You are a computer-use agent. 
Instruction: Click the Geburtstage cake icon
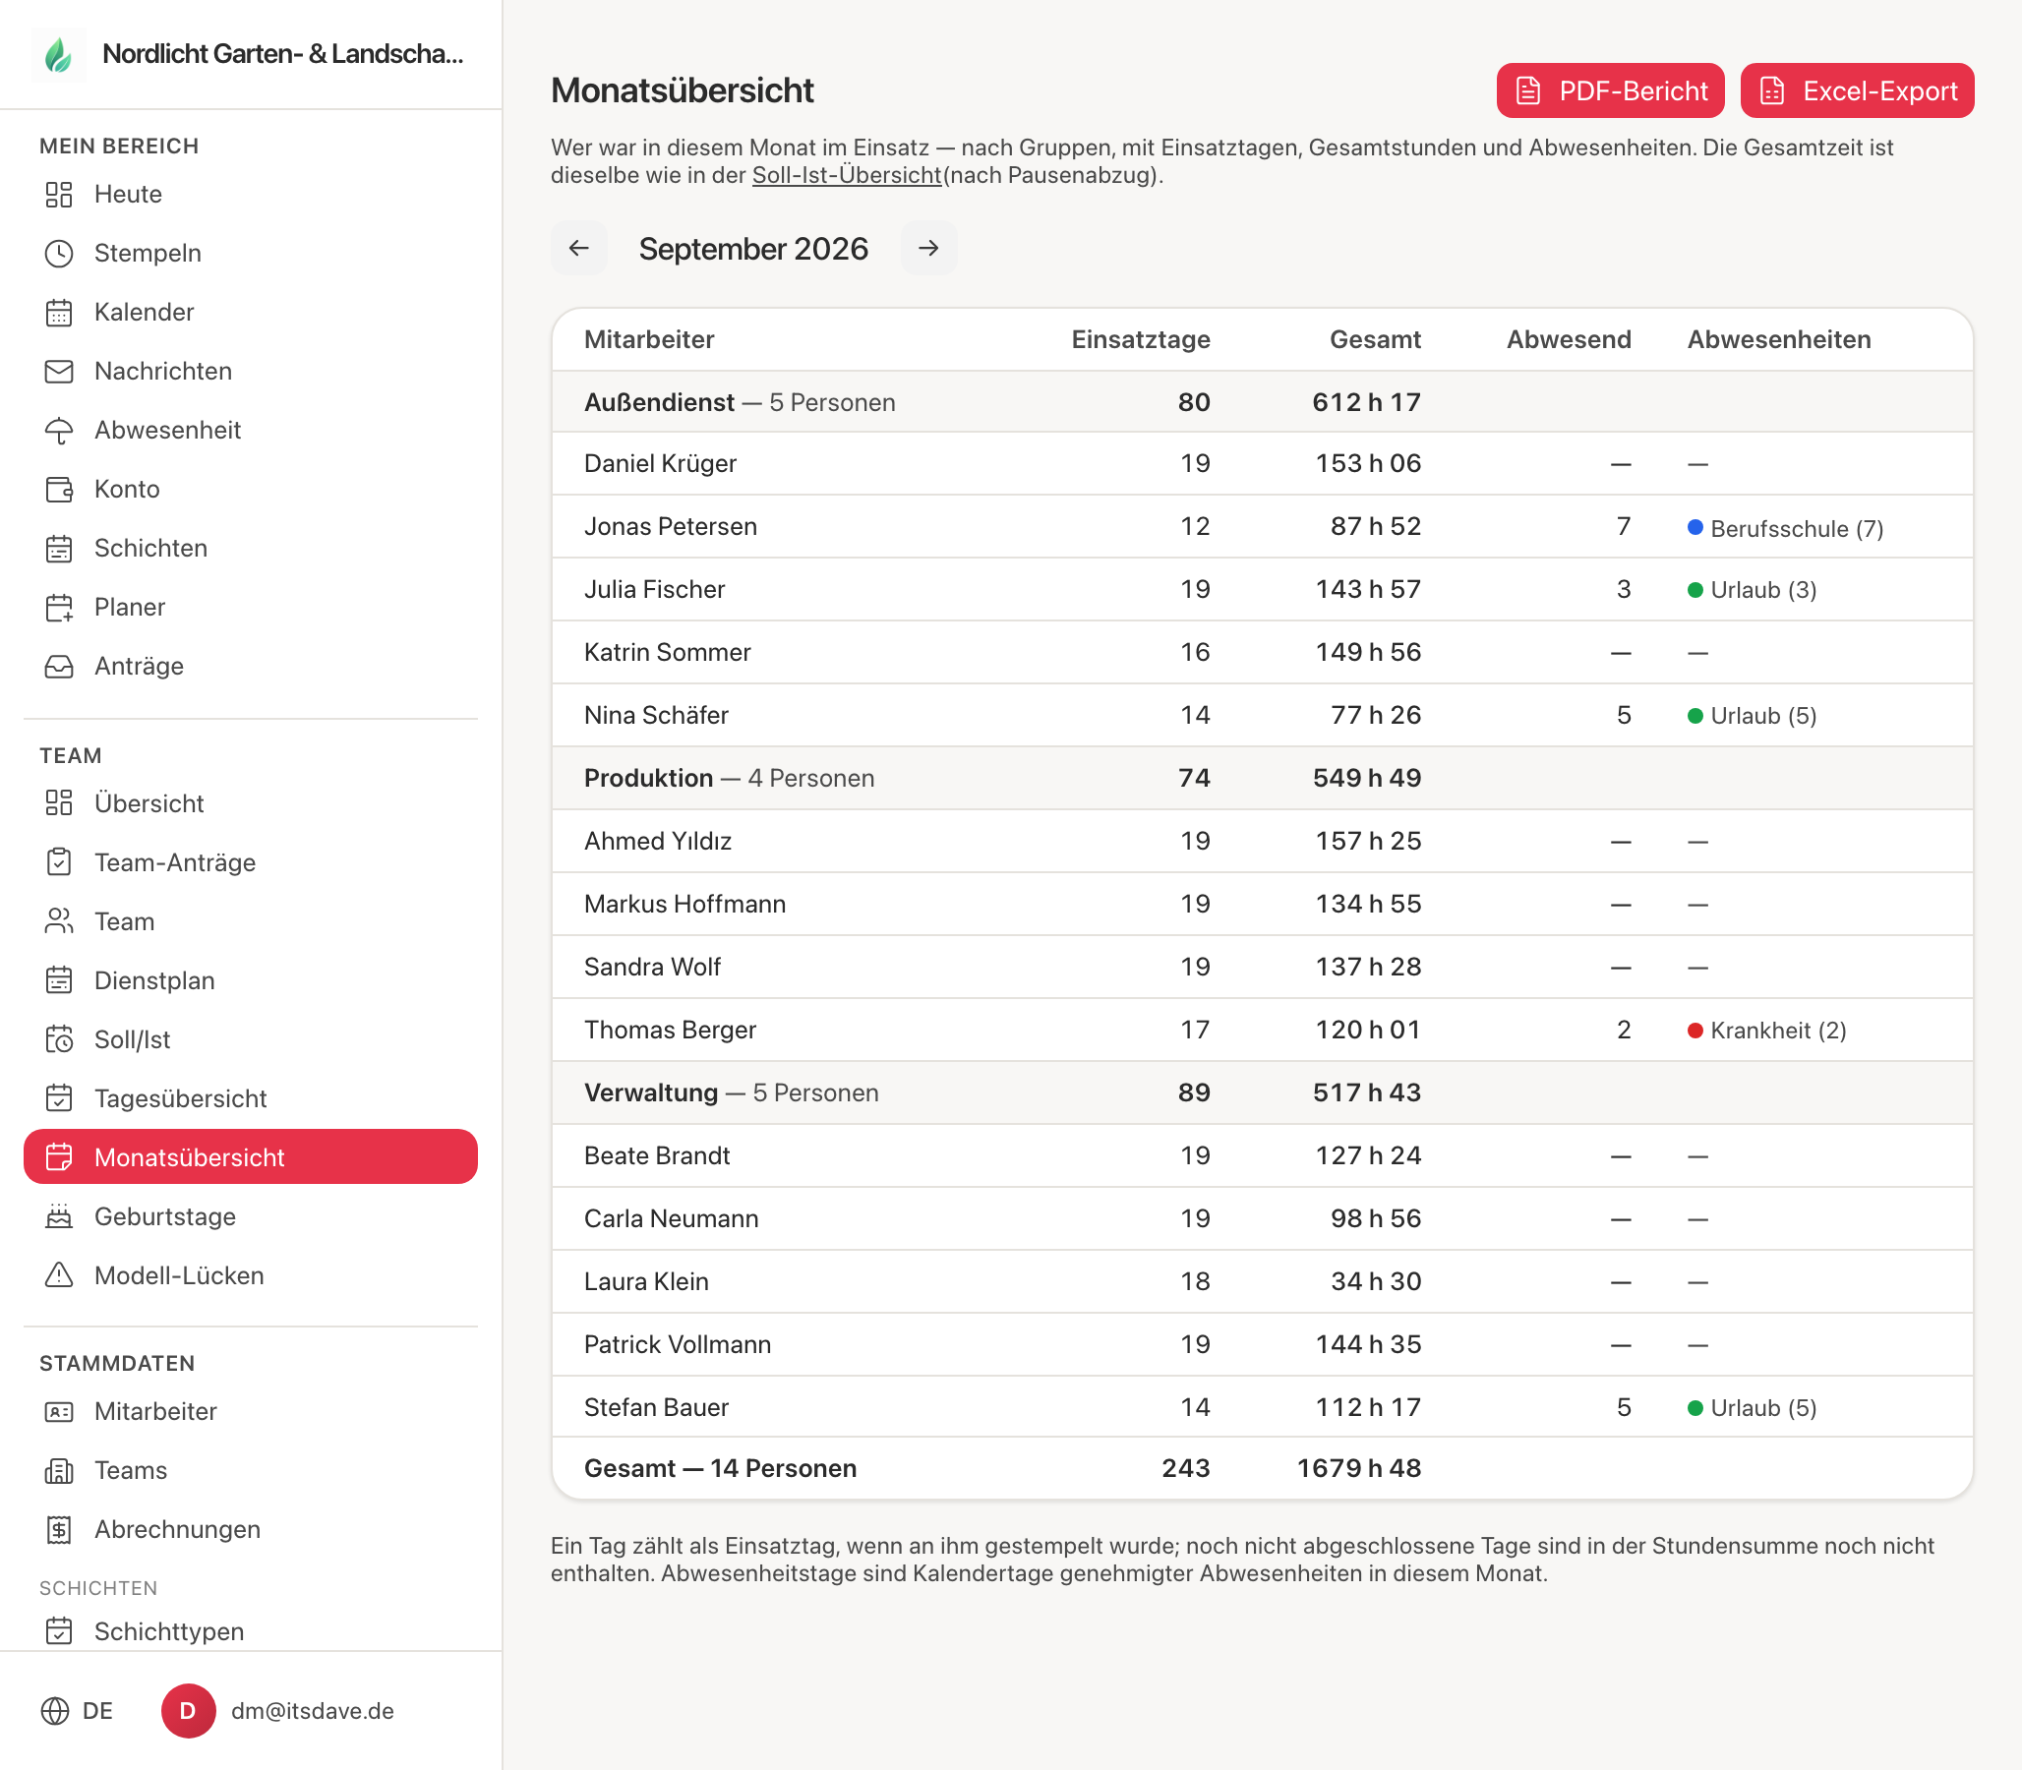coord(59,1215)
